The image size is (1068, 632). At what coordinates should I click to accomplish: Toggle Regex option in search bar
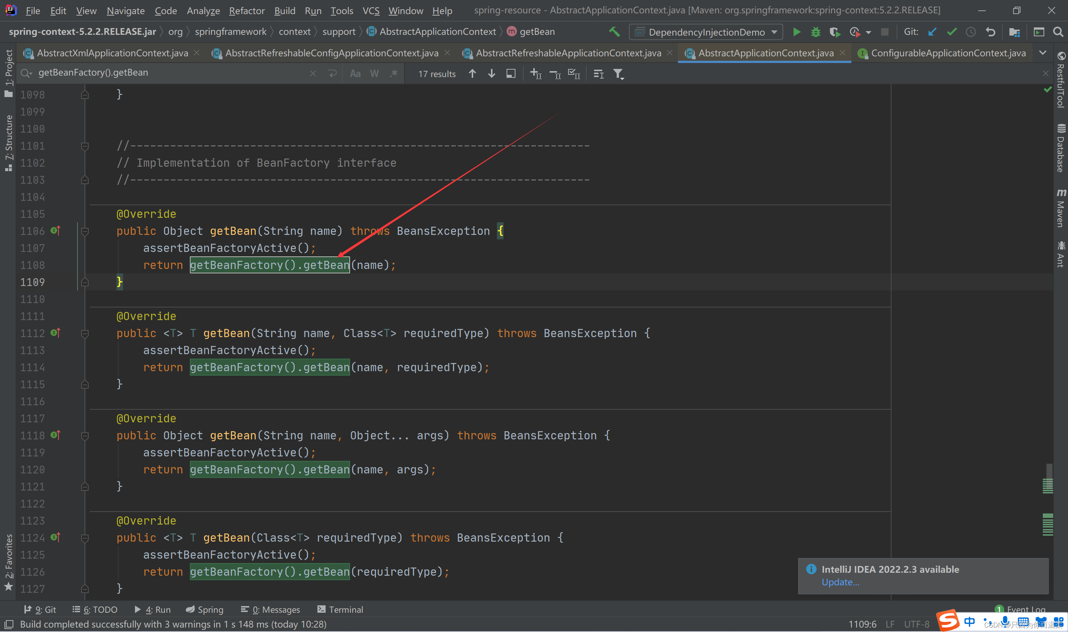point(393,74)
